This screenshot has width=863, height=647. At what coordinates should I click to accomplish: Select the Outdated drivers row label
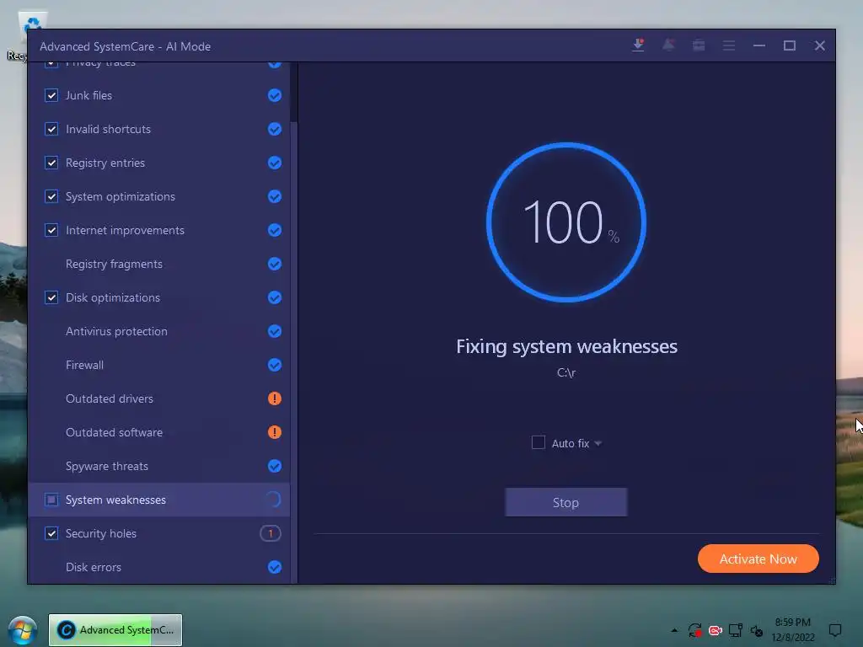pyautogui.click(x=110, y=398)
